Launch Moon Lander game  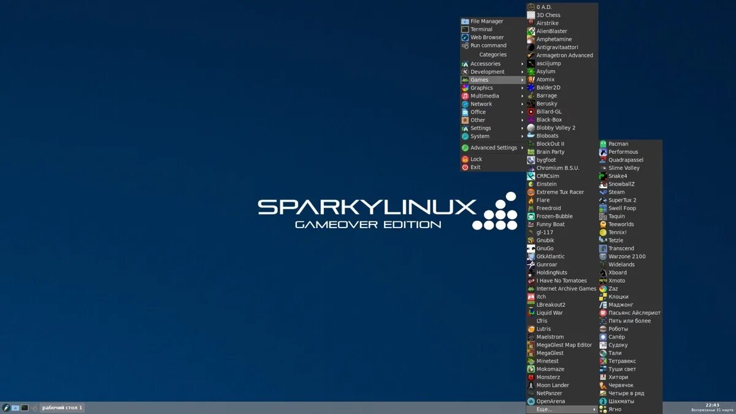tap(562, 385)
